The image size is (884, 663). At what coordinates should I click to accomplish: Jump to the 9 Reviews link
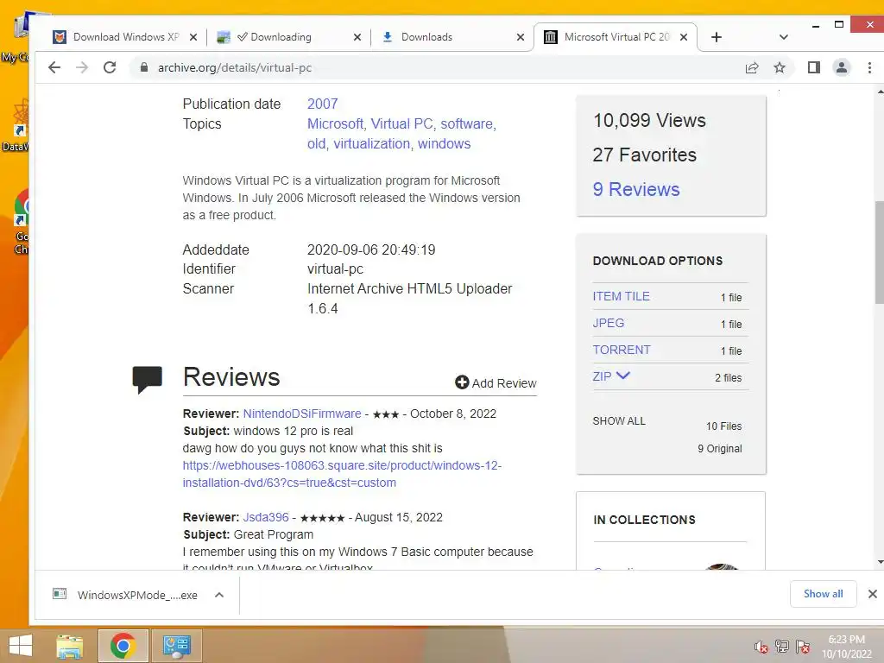[x=636, y=189]
